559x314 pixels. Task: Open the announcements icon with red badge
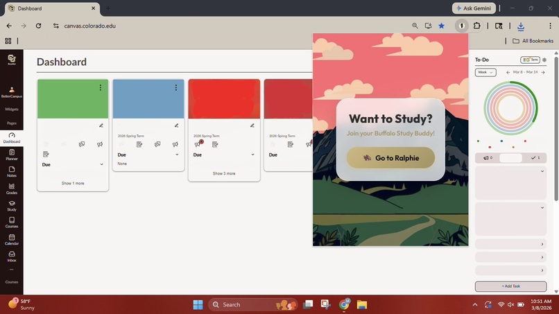[x=198, y=143]
